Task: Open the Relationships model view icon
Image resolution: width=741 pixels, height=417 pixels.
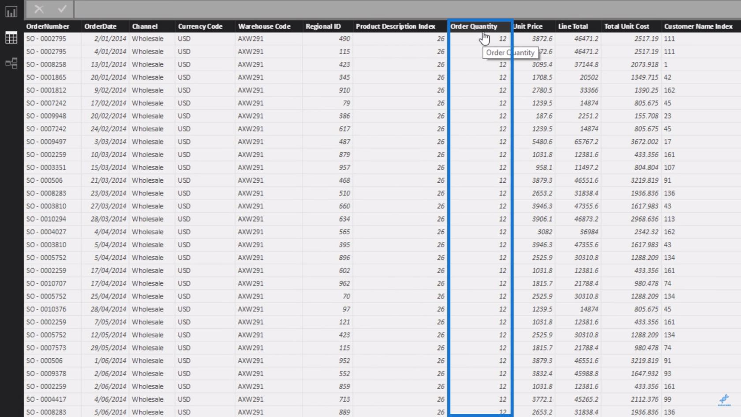Action: click(11, 63)
